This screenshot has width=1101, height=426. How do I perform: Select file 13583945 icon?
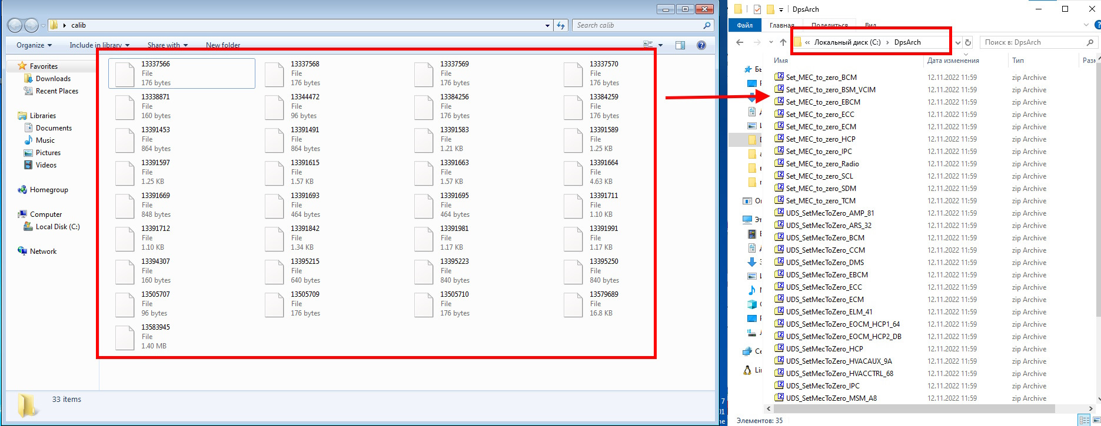tap(125, 337)
